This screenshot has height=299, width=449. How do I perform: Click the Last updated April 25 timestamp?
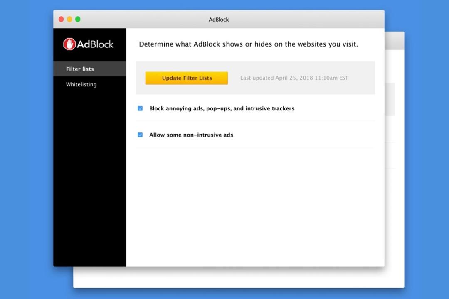tap(294, 78)
